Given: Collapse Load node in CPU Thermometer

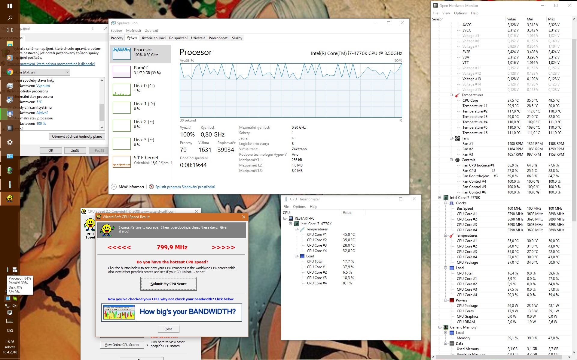Looking at the screenshot, I should point(296,256).
